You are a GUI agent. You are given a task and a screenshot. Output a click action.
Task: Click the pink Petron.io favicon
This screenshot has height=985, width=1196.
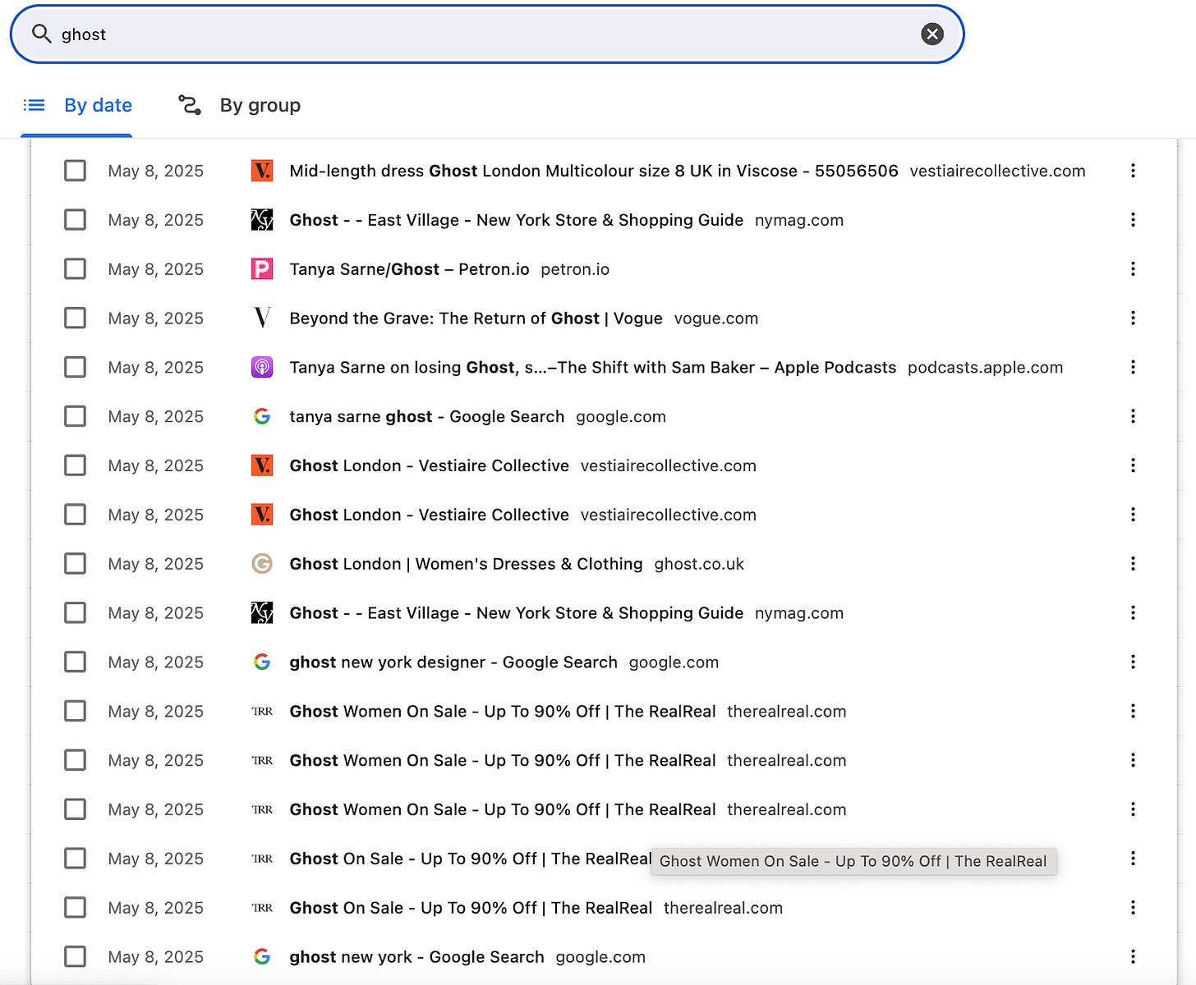(262, 269)
